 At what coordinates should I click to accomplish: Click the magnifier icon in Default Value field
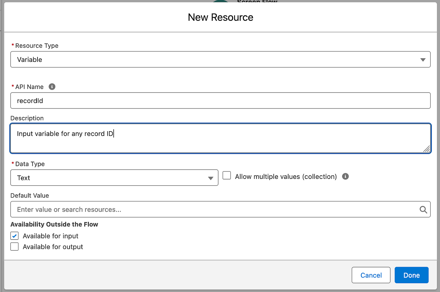[x=423, y=210]
